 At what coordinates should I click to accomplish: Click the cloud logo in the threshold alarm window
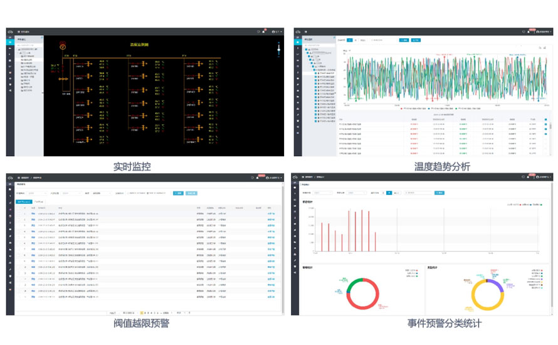(x=10, y=178)
